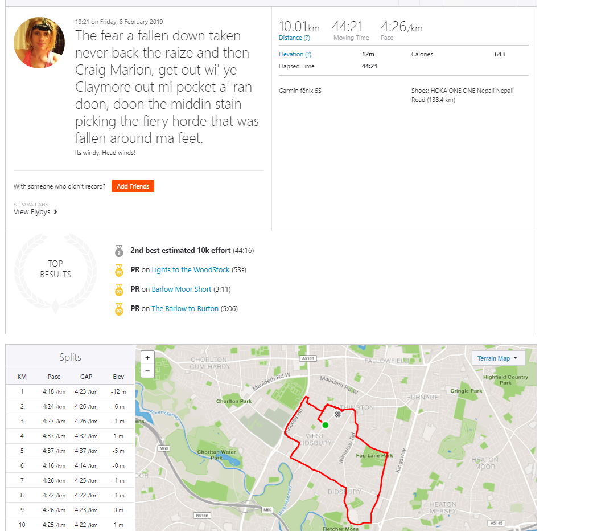Click the PR medal for The Barlow to Burton
Viewport: 589px width, 531px height.
pyautogui.click(x=119, y=309)
